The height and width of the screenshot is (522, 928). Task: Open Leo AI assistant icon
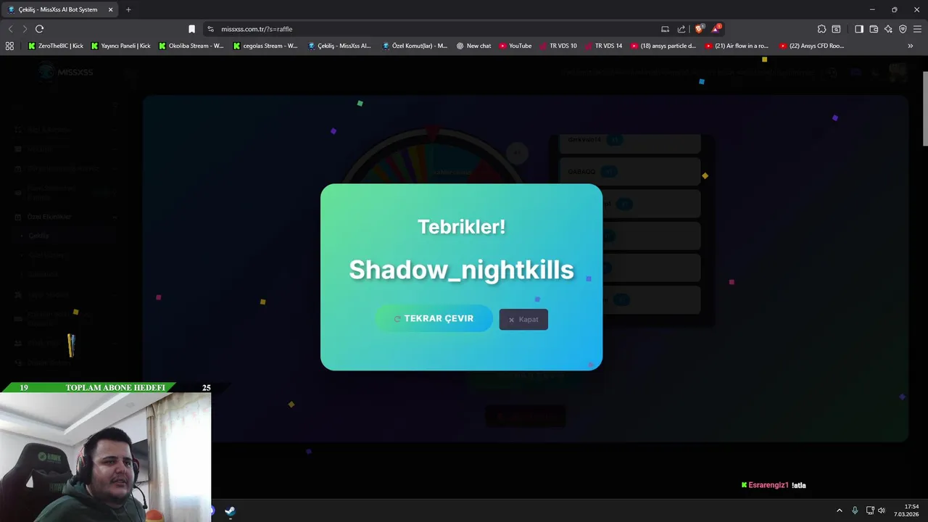tap(888, 29)
